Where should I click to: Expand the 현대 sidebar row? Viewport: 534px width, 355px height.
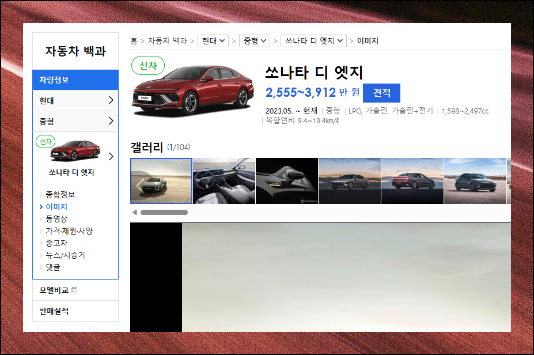[x=75, y=100]
